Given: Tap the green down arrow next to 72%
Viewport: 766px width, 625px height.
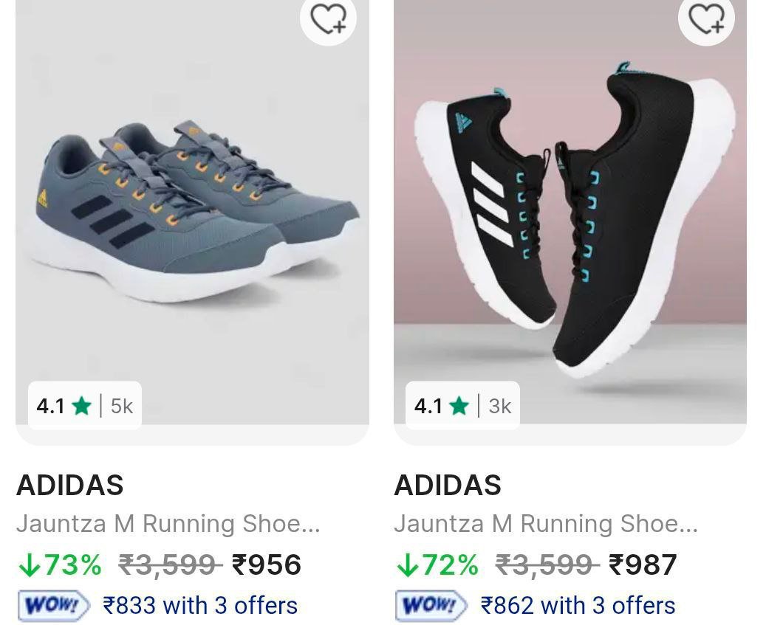Looking at the screenshot, I should click(x=407, y=565).
